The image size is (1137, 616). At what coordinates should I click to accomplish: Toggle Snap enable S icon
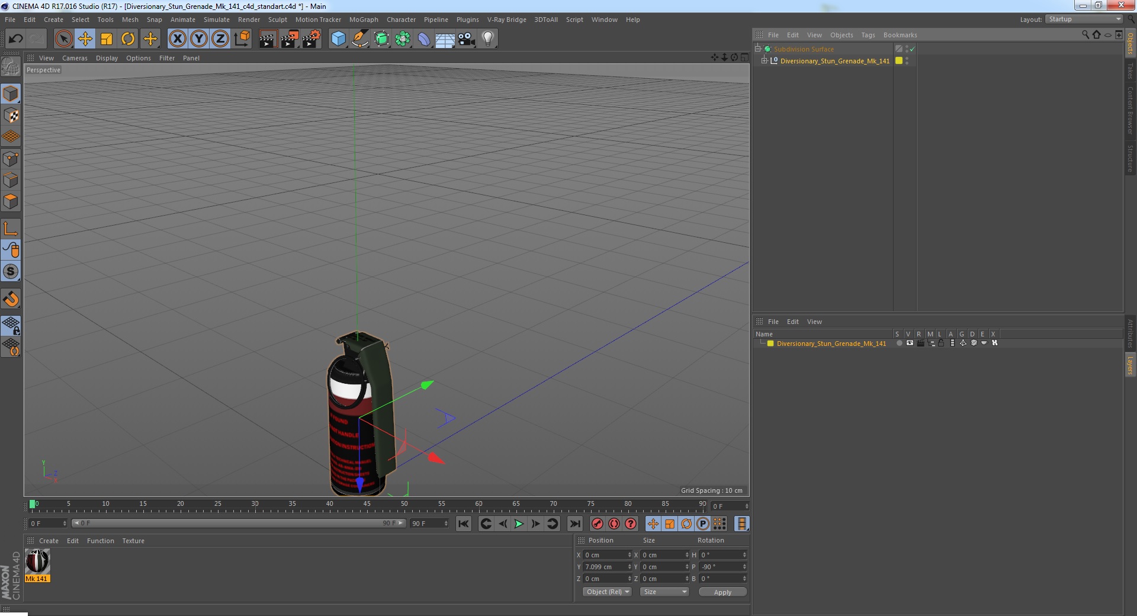point(11,271)
